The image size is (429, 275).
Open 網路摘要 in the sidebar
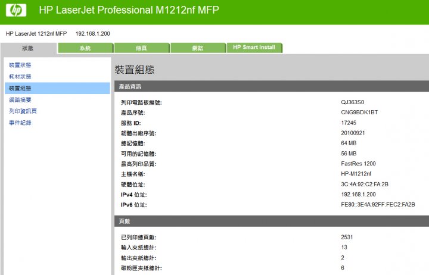coord(20,100)
